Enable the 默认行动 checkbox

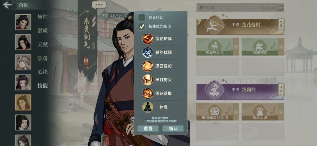(141, 17)
